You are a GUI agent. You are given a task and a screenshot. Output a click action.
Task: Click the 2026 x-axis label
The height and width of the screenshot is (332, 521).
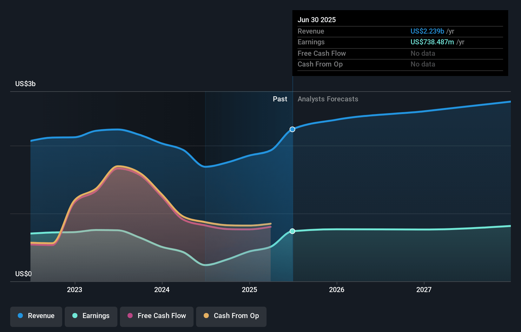click(x=337, y=290)
